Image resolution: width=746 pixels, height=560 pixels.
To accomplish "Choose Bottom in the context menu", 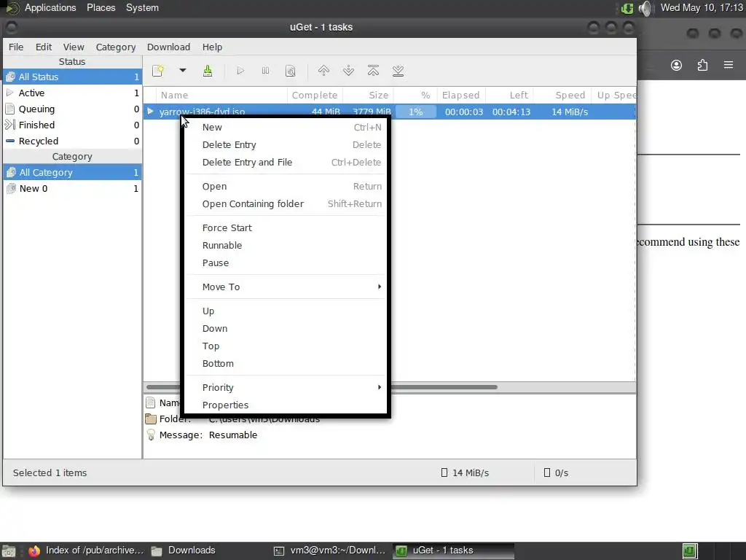I will [286, 363].
